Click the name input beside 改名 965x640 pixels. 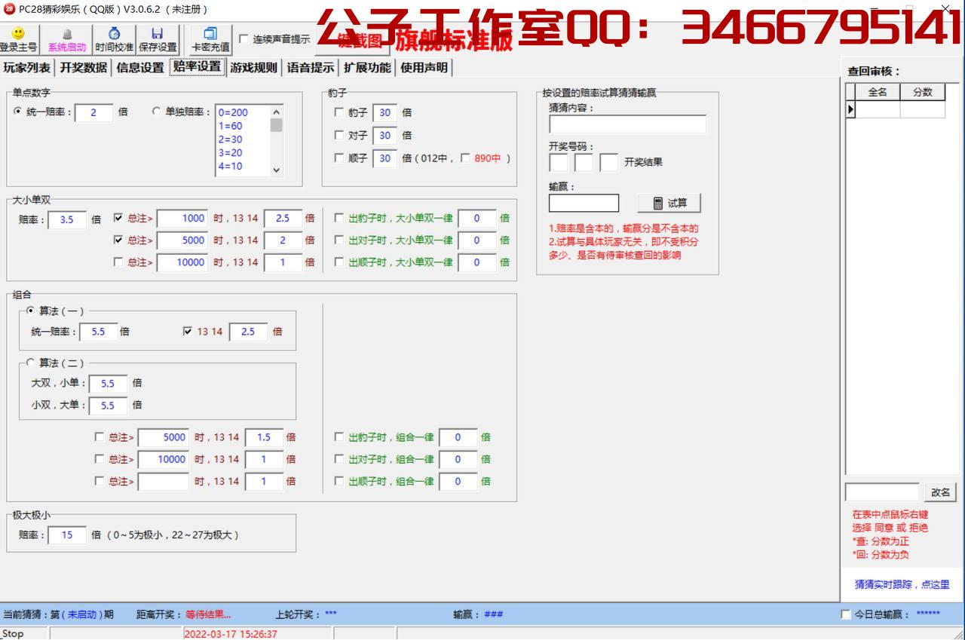(x=882, y=492)
